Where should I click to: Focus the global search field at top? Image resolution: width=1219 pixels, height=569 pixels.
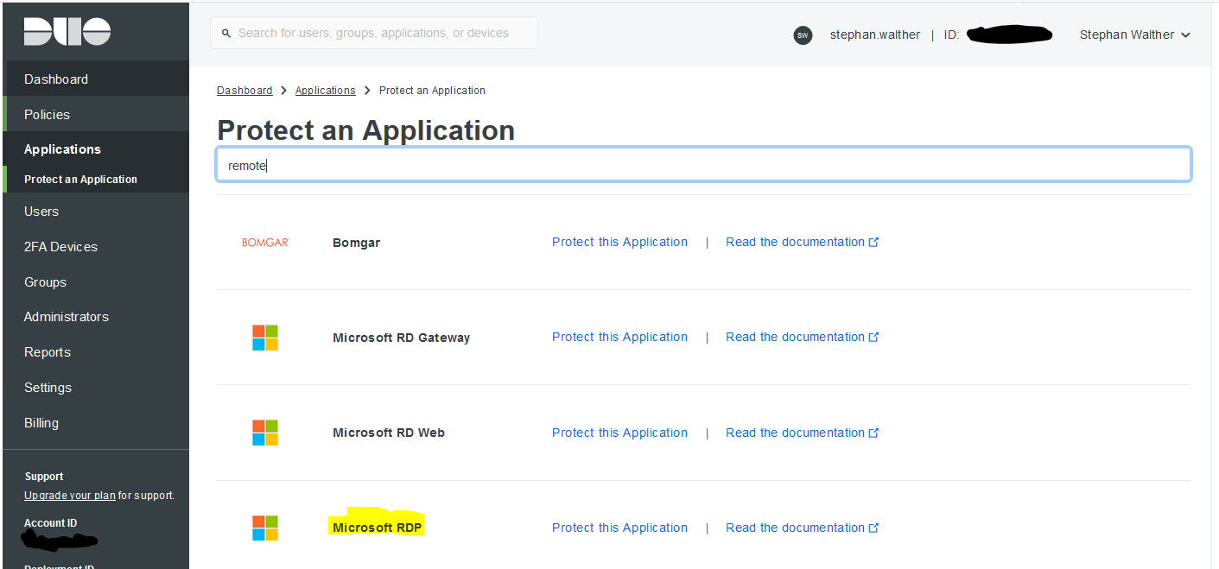coord(374,33)
